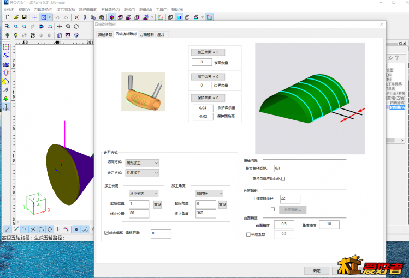
Task: Open dropdown arrow next to snap box icon
Action: click(50, 17)
